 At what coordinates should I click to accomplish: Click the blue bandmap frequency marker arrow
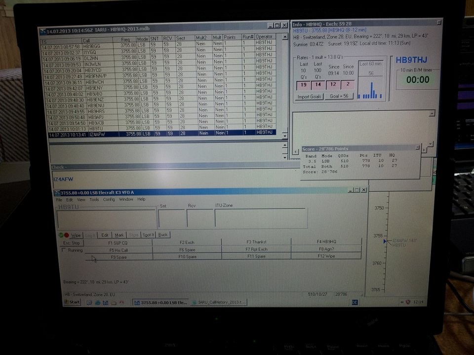385,242
